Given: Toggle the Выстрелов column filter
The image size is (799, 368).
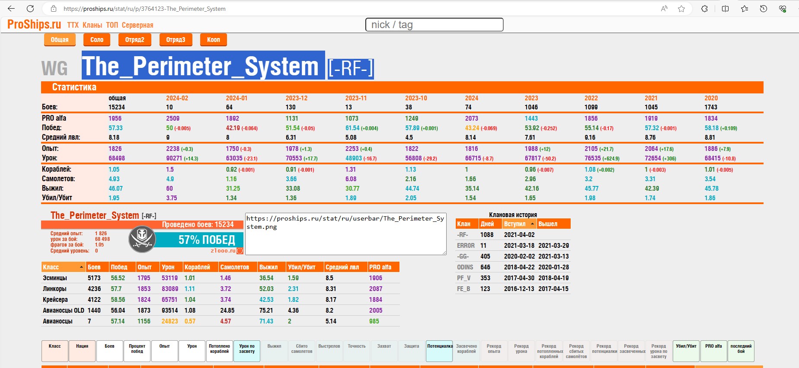Looking at the screenshot, I should tap(329, 351).
